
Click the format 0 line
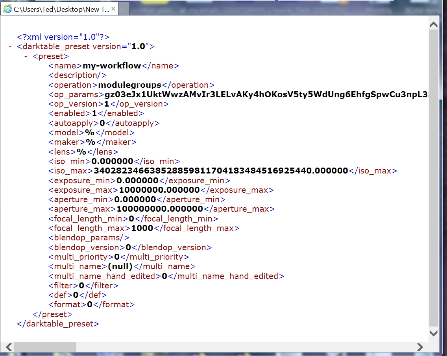pos(91,305)
